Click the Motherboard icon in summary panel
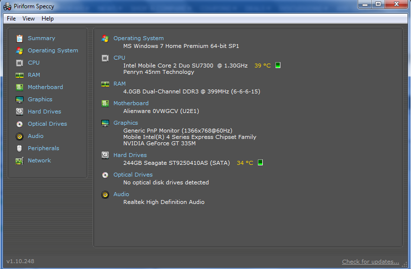Viewport: 411px width, 269px height. coord(105,104)
